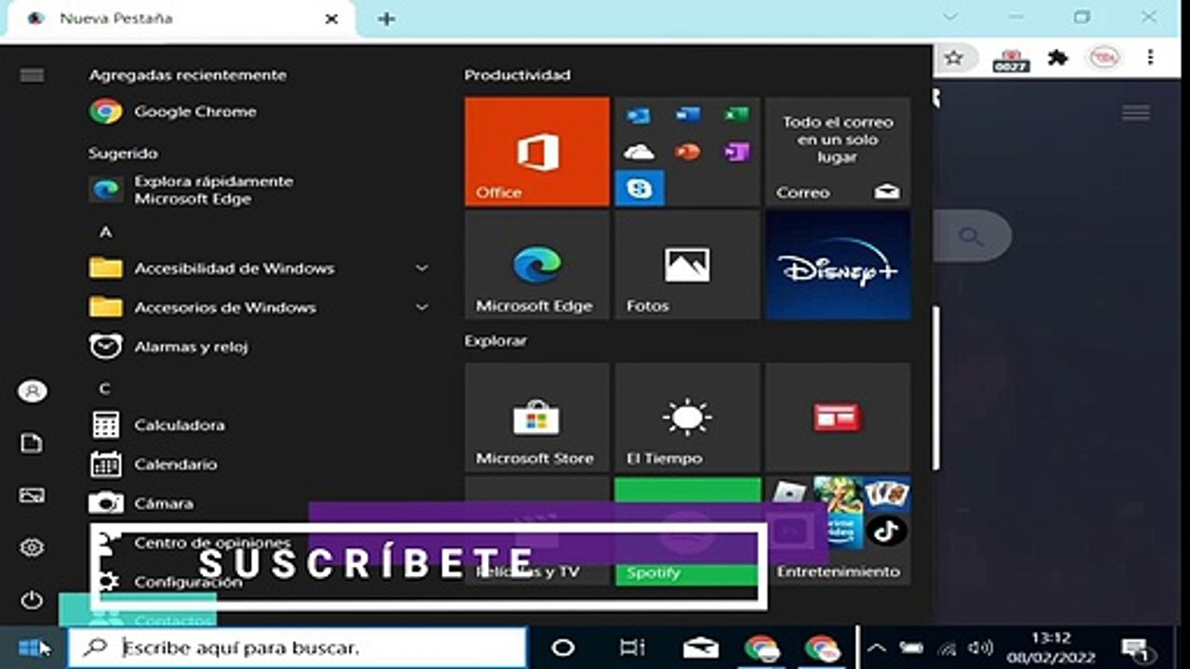
Task: Bookmark this page with the star icon
Action: 954,58
